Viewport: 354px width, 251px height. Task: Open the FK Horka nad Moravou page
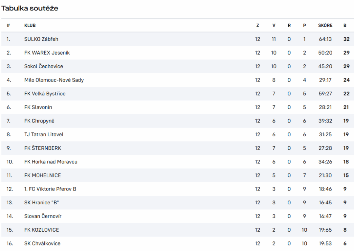51,161
